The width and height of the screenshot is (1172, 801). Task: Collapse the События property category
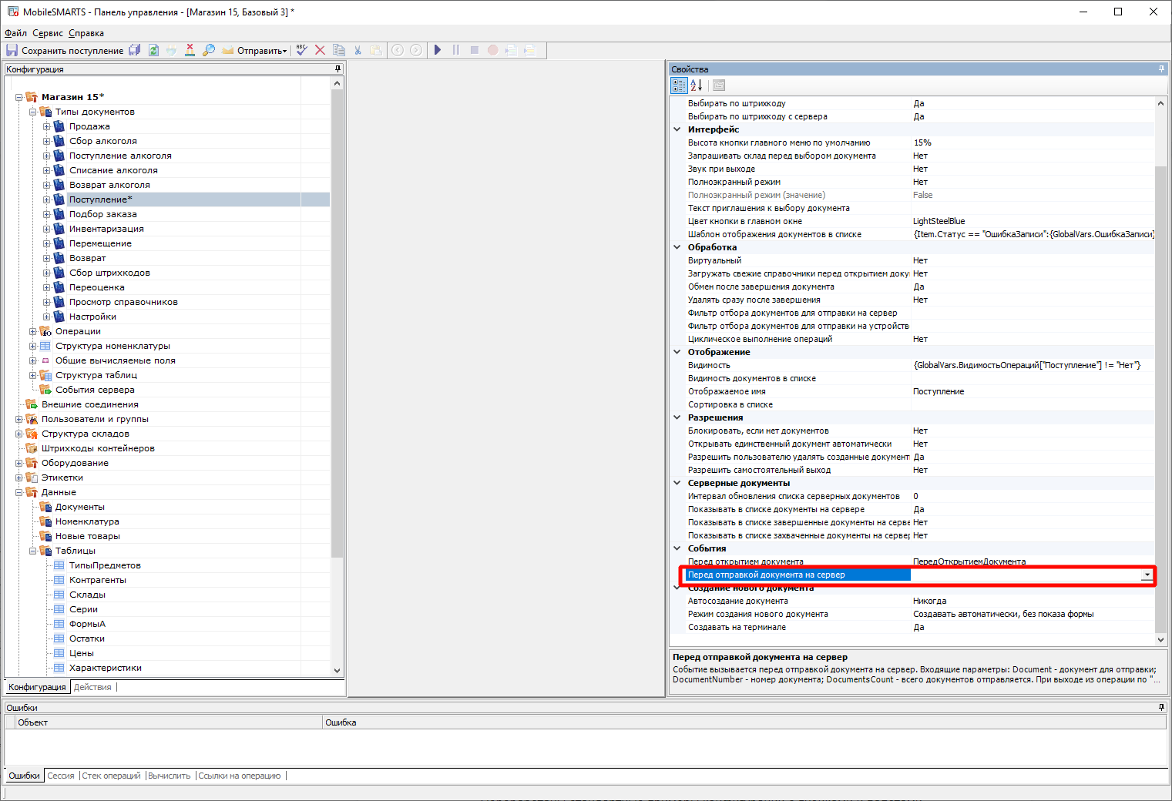[677, 548]
